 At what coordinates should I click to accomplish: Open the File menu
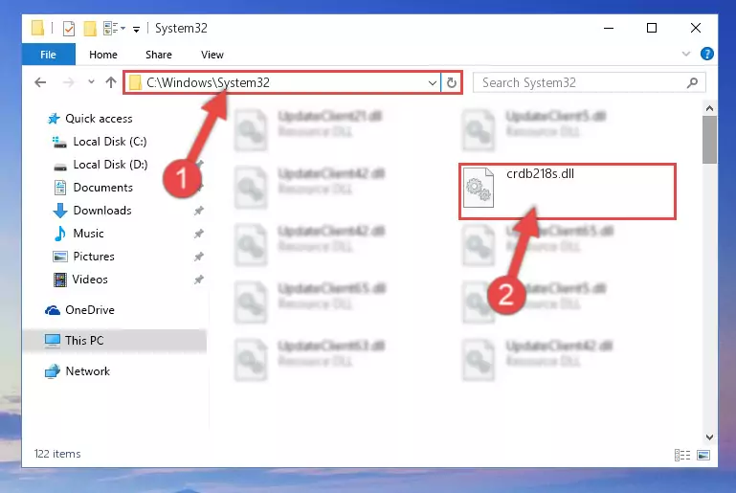coord(49,55)
